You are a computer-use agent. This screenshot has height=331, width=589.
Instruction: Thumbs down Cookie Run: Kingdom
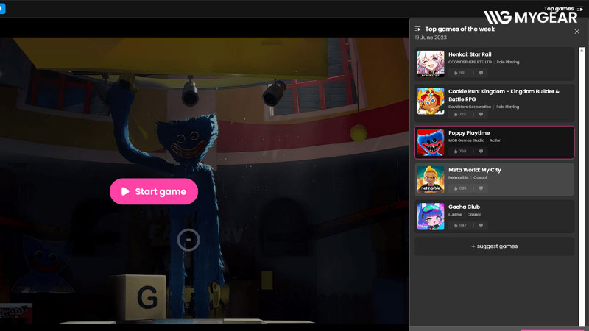point(481,115)
